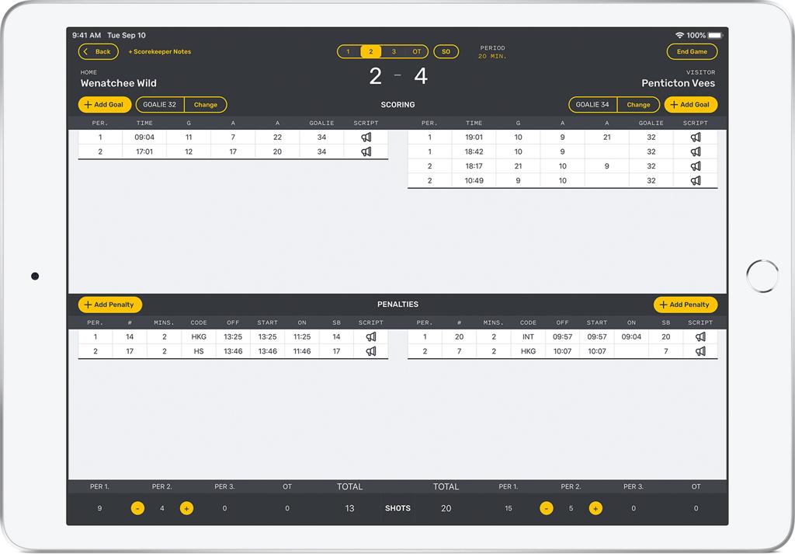Play announcement for home HKG penalty at 13:25
Viewport: 795px width, 554px height.
pos(371,336)
